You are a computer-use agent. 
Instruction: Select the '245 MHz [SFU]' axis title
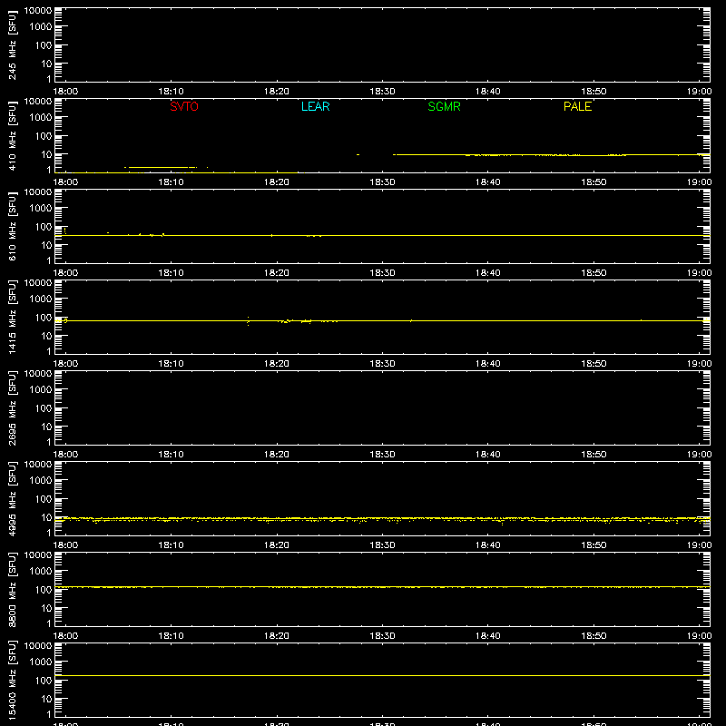12,44
